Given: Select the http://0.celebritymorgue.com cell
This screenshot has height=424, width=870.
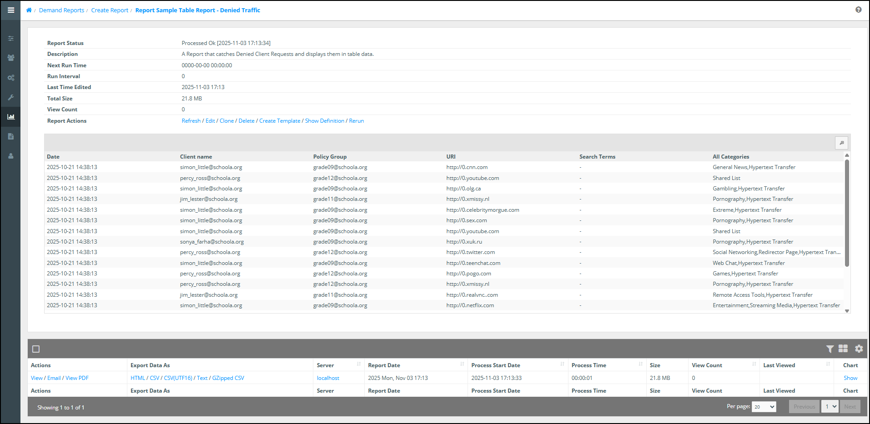Looking at the screenshot, I should 483,210.
